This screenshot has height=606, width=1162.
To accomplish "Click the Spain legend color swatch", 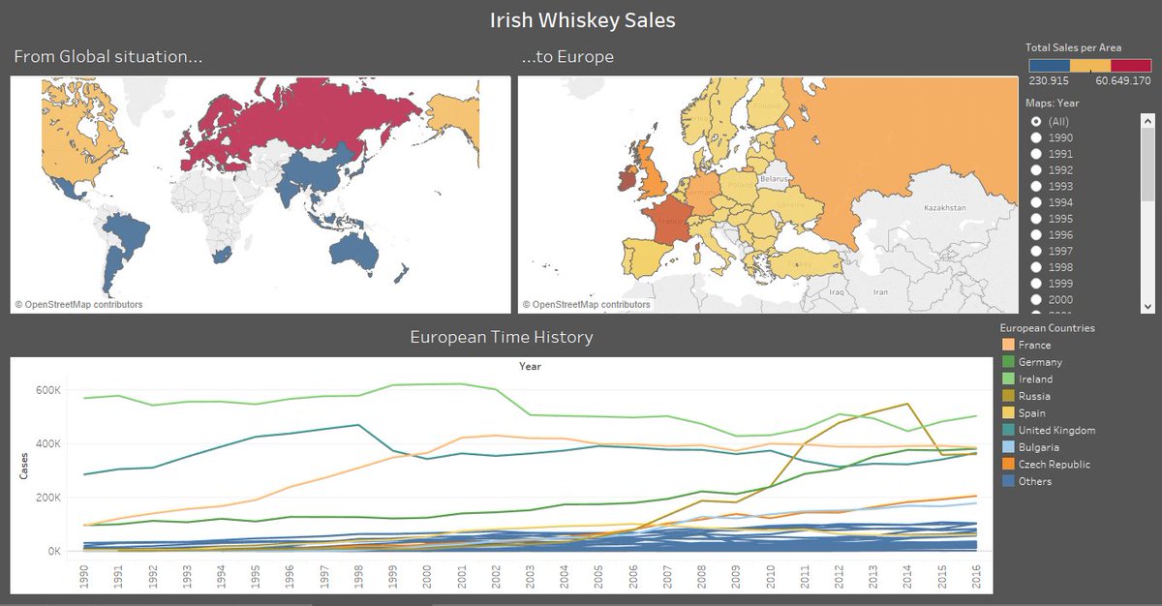I will coord(1007,413).
